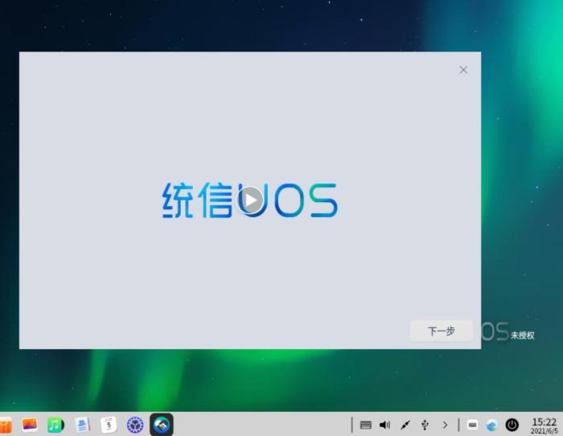Play the UOS introduction video
The width and height of the screenshot is (563, 436).
coord(250,200)
